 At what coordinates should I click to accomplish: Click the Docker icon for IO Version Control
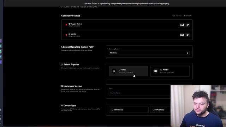188,25
